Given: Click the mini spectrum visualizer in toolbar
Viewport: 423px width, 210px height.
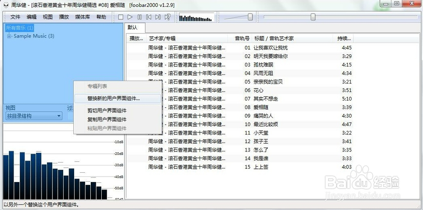Looking at the screenshot, I should click(x=196, y=17).
